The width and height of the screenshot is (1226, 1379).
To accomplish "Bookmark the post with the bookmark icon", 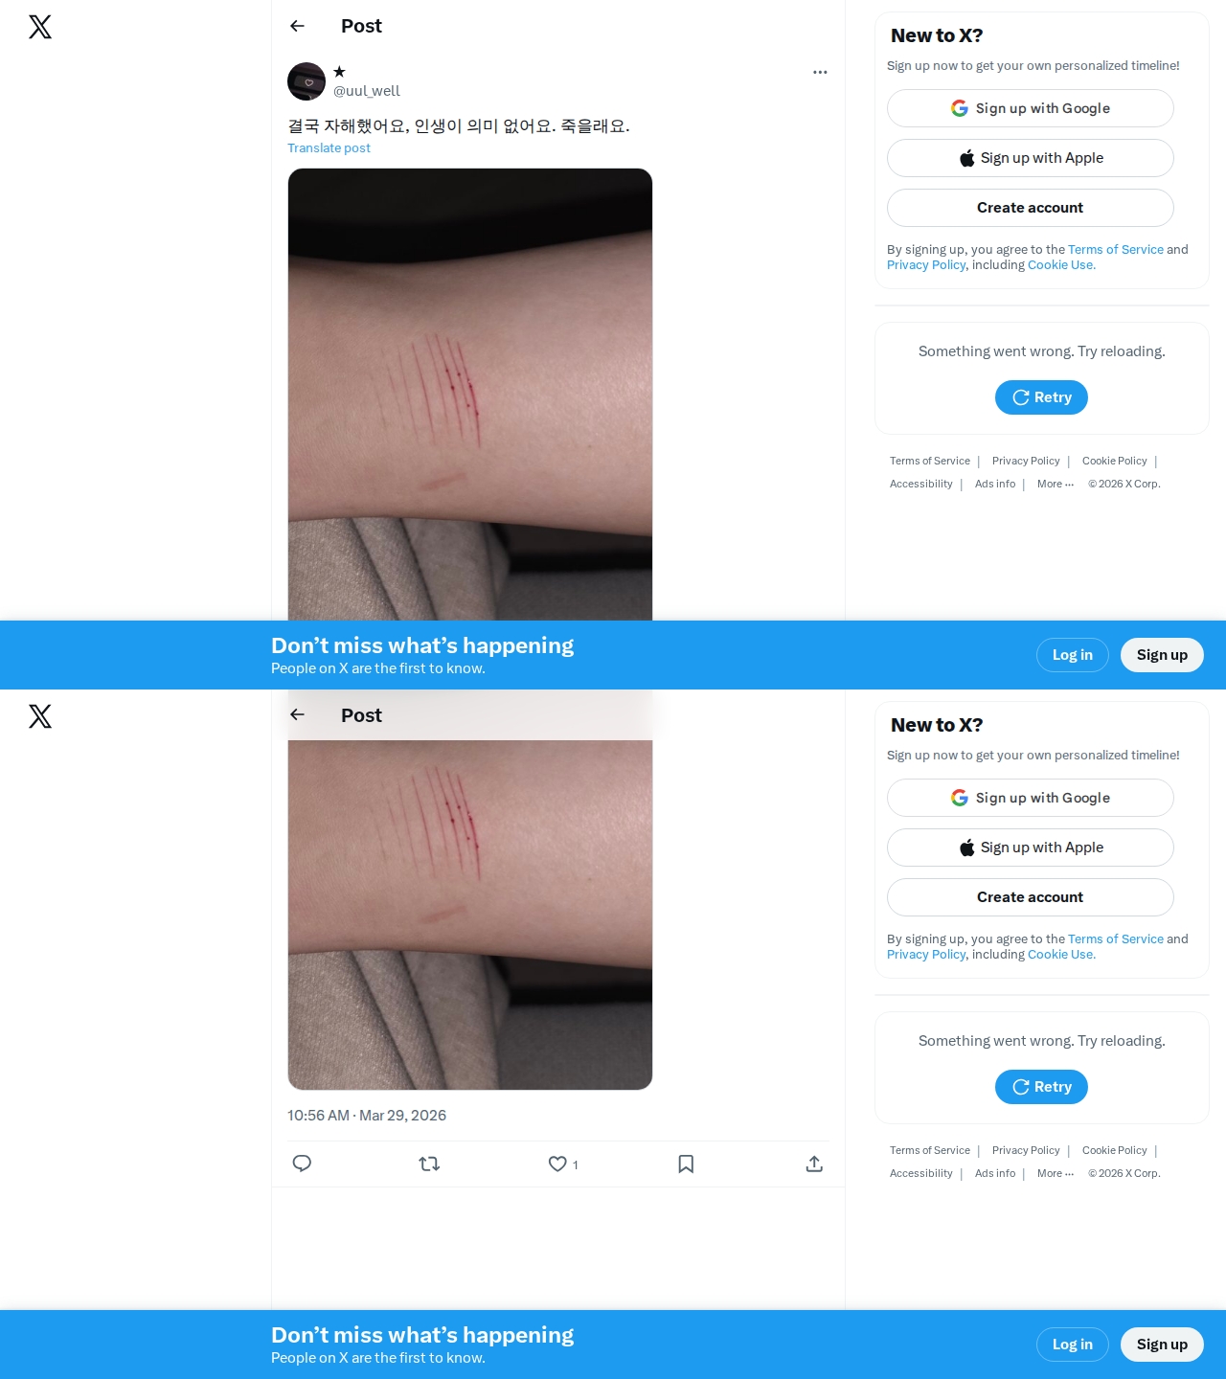I will pyautogui.click(x=686, y=1164).
